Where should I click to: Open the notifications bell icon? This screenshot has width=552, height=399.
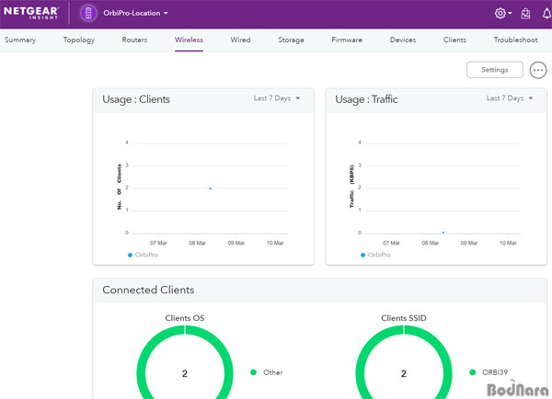coord(546,14)
